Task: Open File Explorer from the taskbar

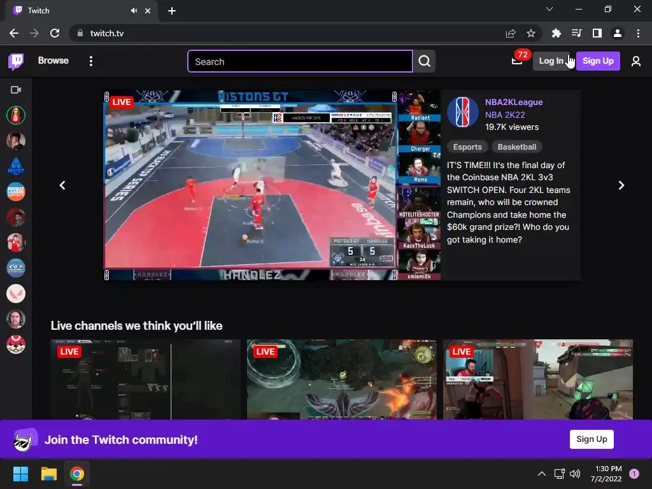Action: (48, 474)
